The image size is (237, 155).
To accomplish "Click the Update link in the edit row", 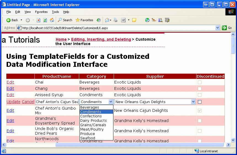I will point(13,102).
